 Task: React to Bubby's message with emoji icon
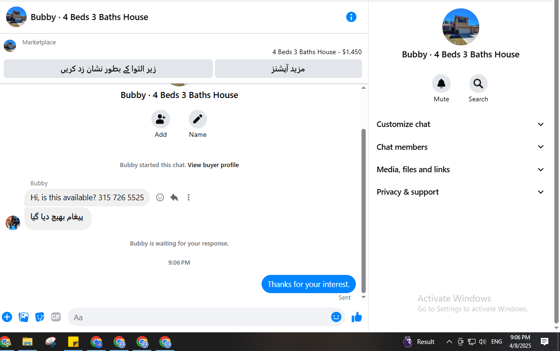coord(160,197)
